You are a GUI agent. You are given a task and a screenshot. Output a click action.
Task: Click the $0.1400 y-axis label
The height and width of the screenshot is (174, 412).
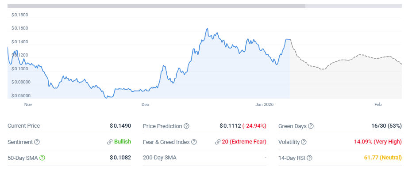click(x=20, y=42)
